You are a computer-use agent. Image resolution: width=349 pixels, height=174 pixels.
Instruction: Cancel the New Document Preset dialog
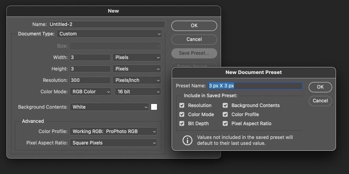tap(320, 101)
